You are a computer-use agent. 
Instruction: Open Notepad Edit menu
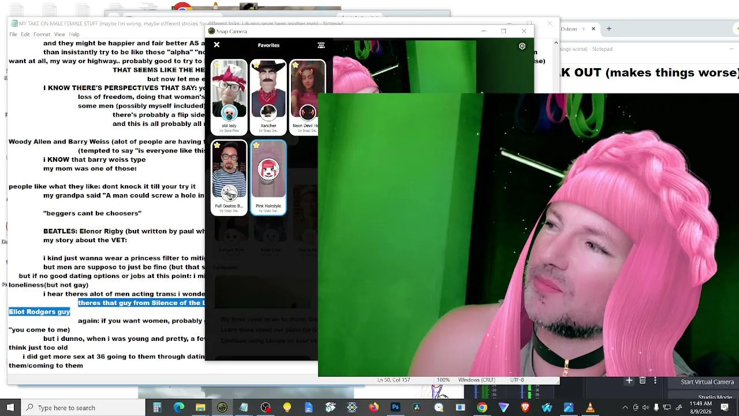25,35
